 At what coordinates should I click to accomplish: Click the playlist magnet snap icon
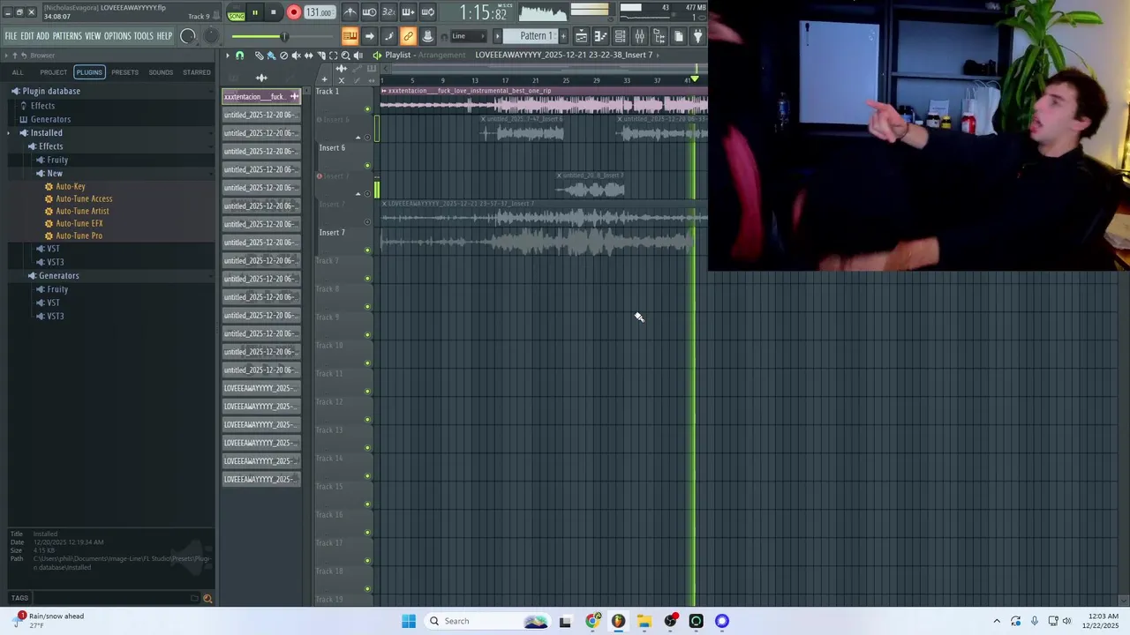[239, 56]
